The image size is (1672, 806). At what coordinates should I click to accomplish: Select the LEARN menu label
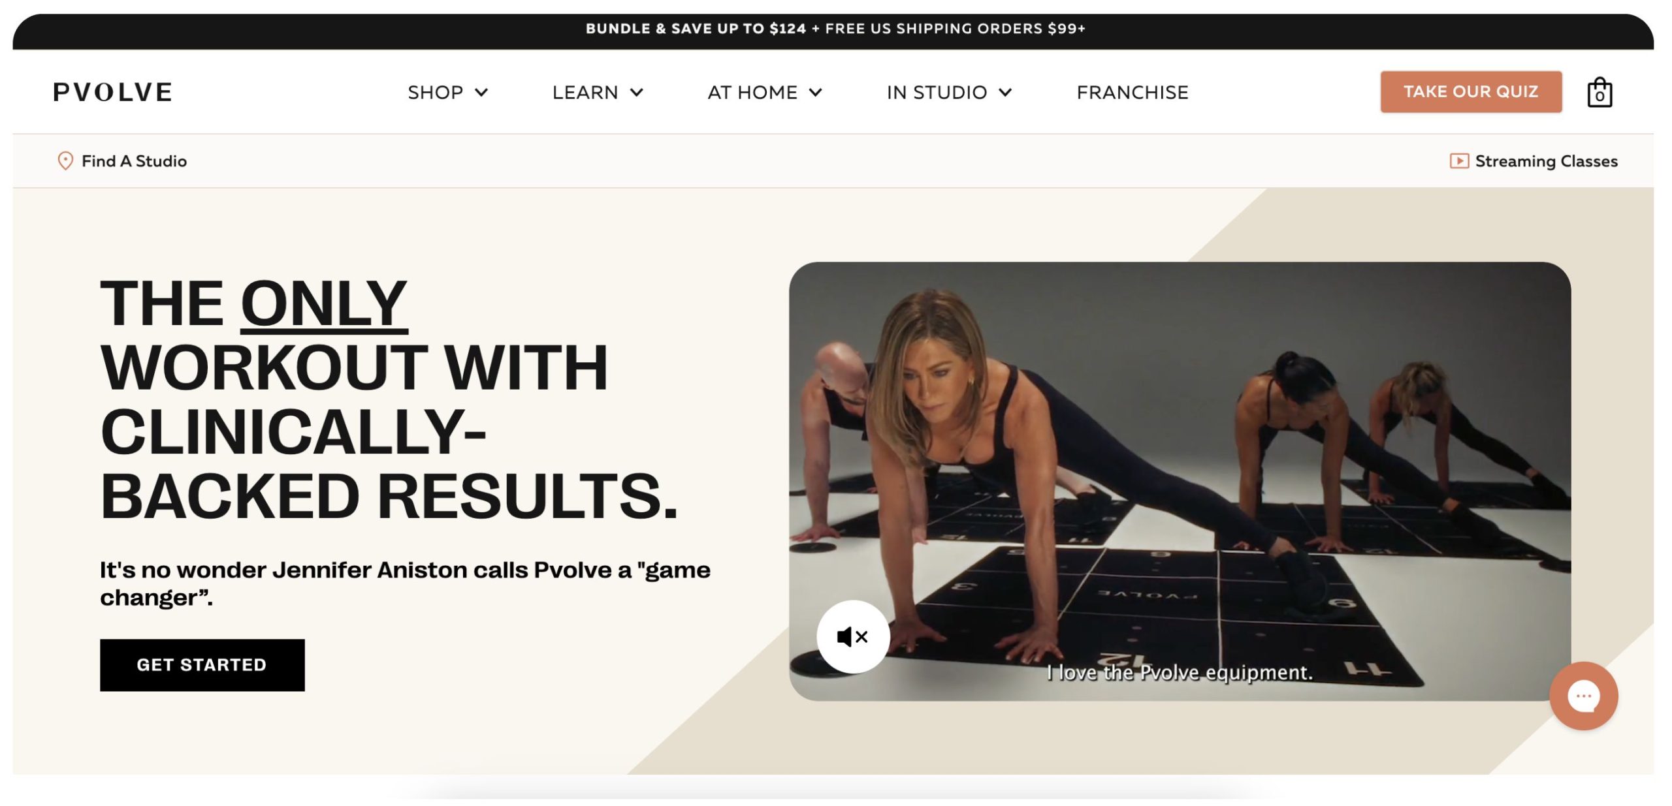[585, 92]
